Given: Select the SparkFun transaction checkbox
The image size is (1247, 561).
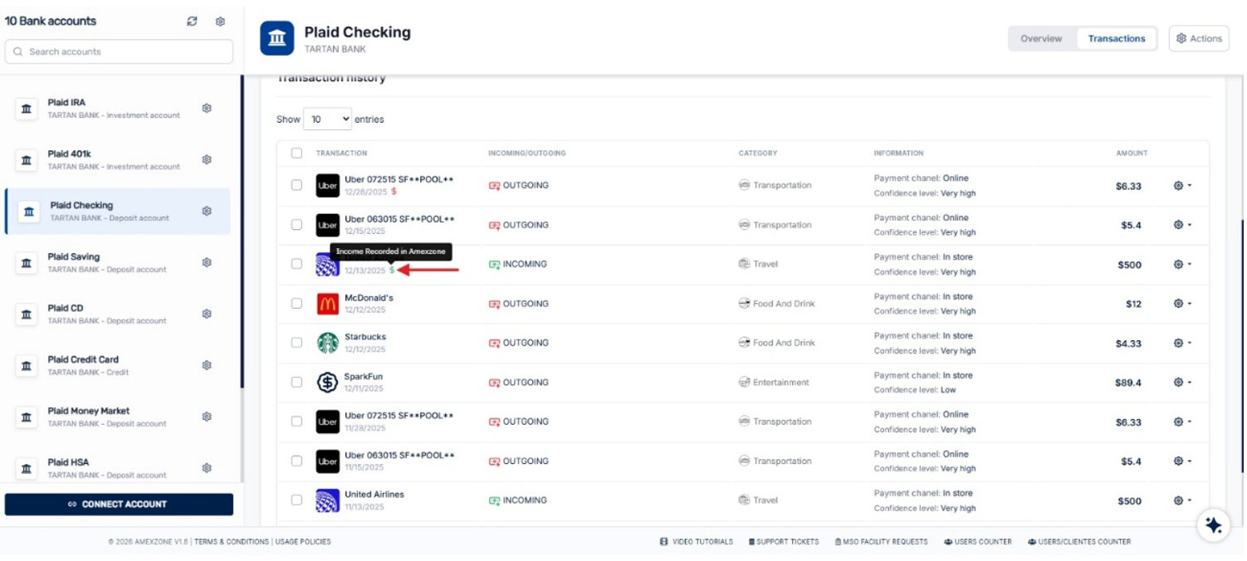Looking at the screenshot, I should pyautogui.click(x=296, y=383).
